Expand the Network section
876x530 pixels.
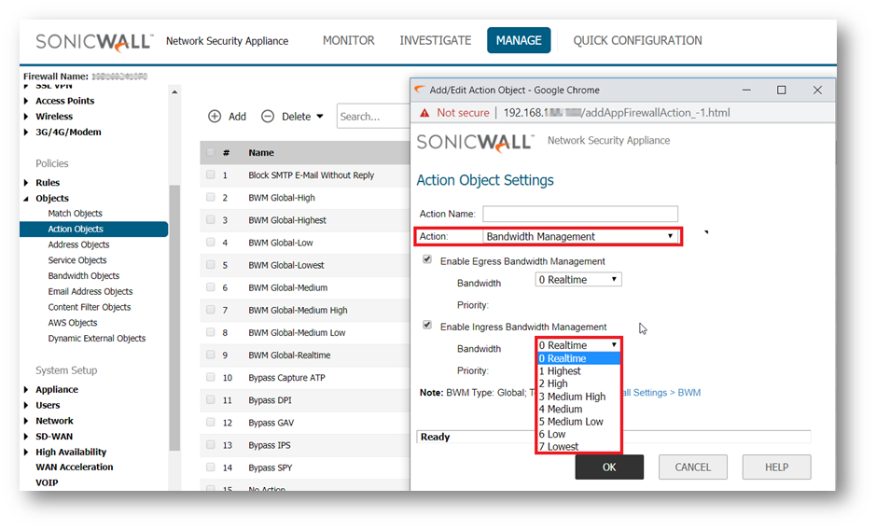tap(26, 421)
